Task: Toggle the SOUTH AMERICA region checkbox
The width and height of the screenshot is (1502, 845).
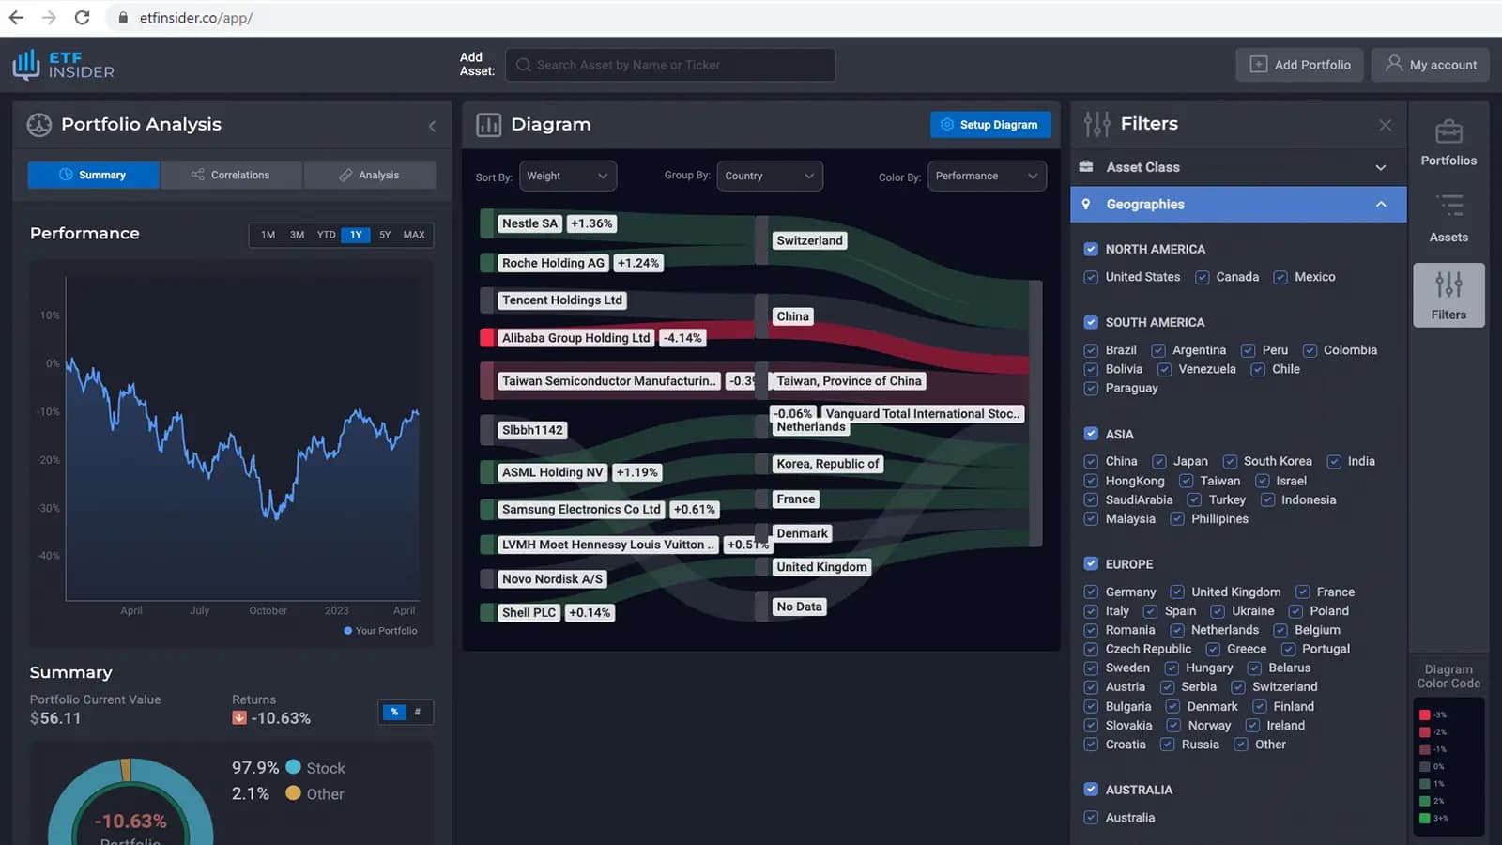Action: click(1091, 322)
